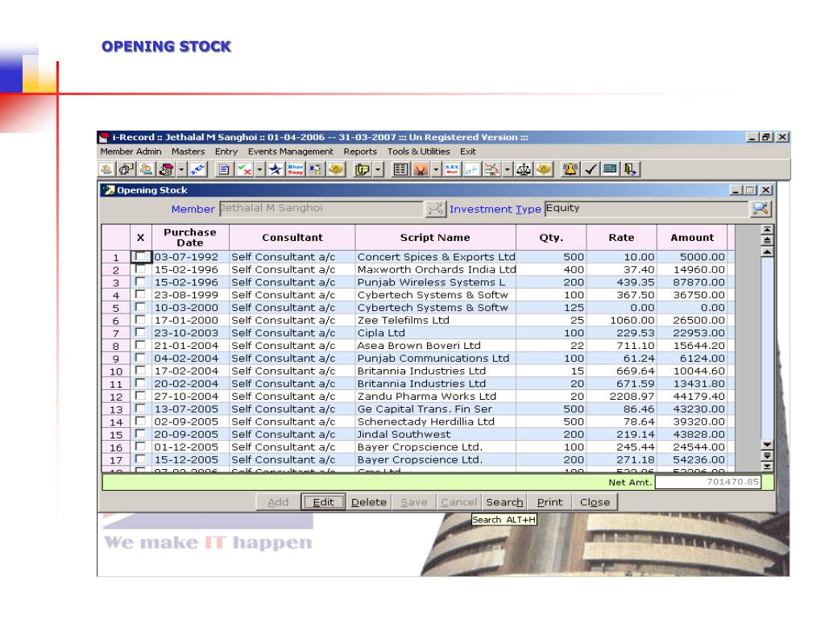The image size is (825, 619).
Task: Check the box for Schenectady Herdillia Ltd
Action: 140,421
